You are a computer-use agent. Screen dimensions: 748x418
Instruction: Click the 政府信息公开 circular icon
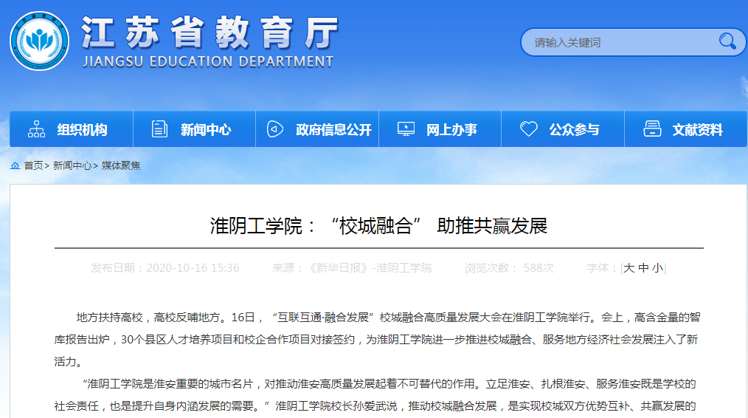tap(274, 129)
